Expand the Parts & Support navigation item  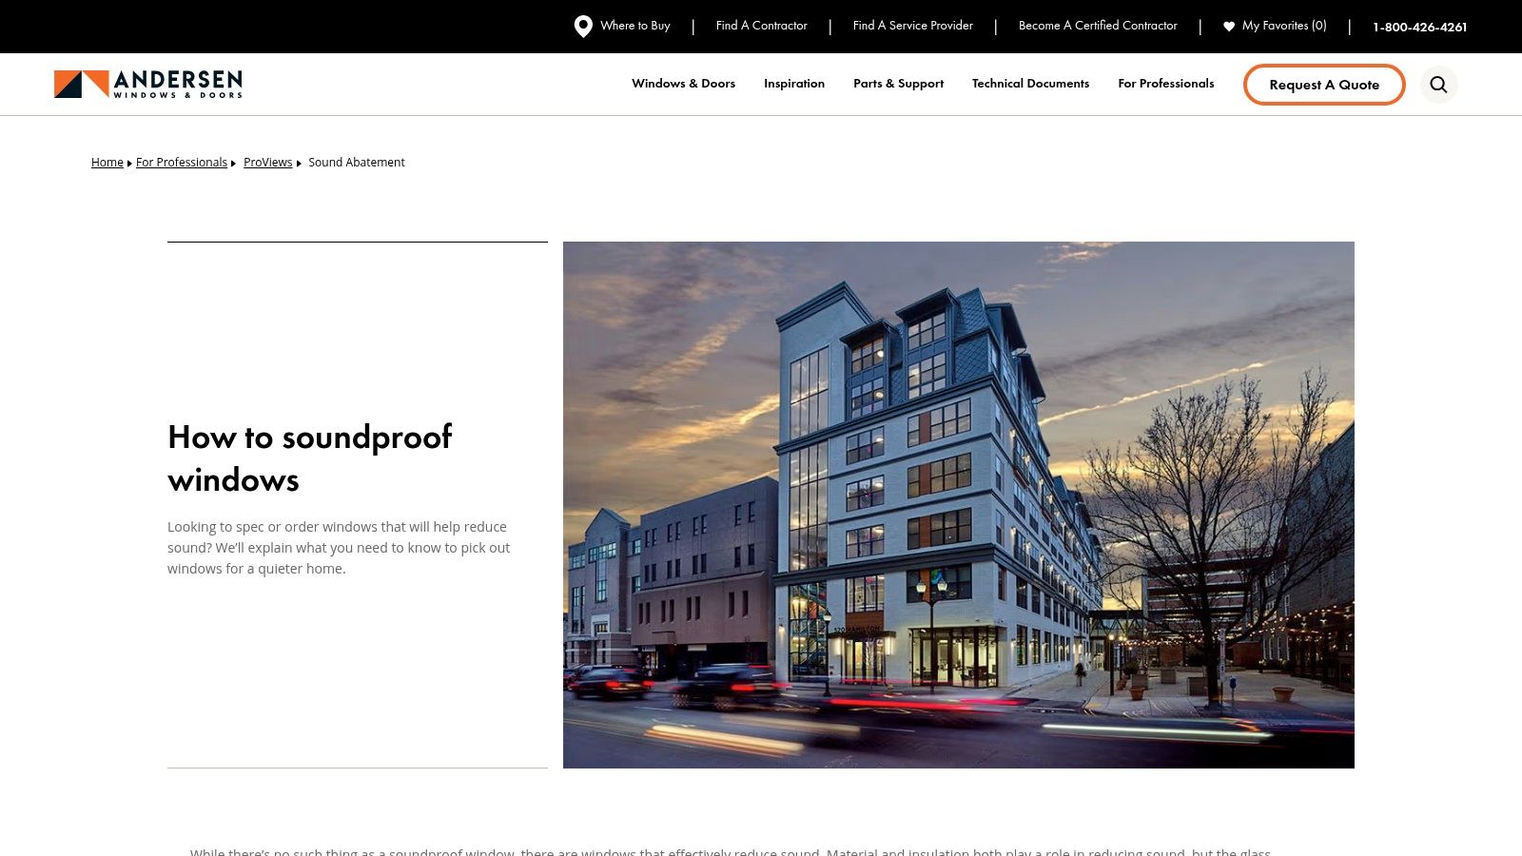[x=898, y=84]
